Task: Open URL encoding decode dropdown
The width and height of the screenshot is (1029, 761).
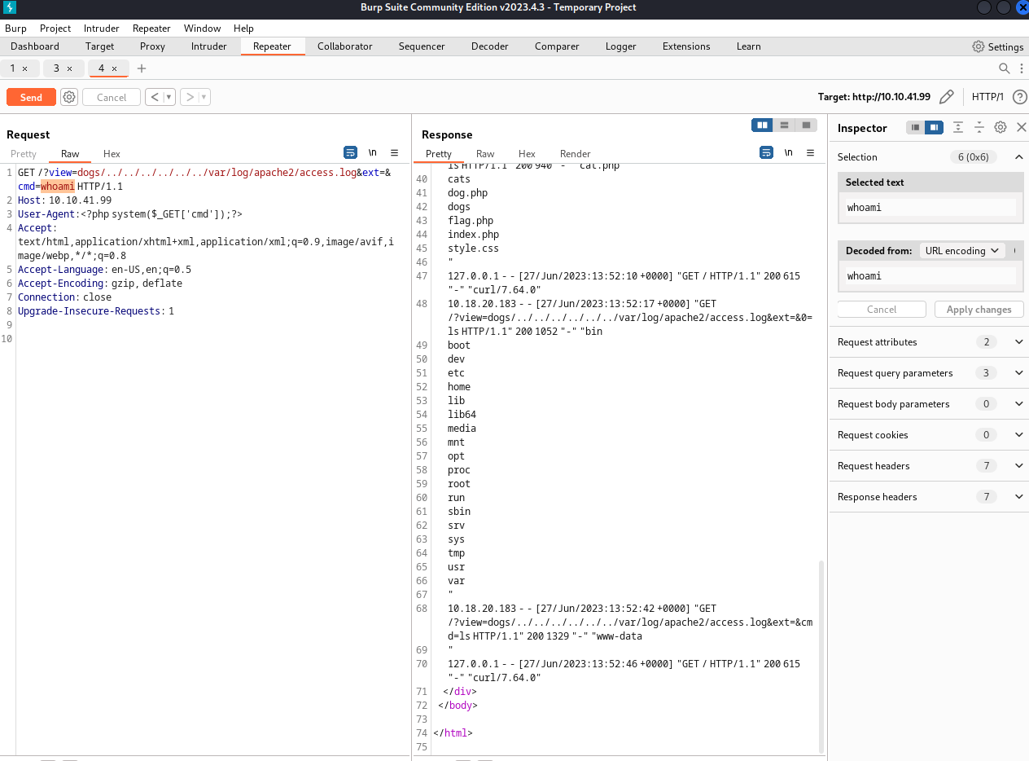Action: 962,250
